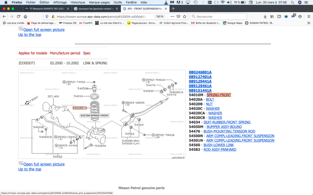The height and width of the screenshot is (195, 313).
Task: Reload the page with the refresh icon
Action: pyautogui.click(x=19, y=16)
